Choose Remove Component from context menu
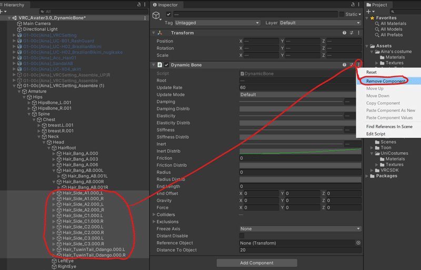 point(386,81)
